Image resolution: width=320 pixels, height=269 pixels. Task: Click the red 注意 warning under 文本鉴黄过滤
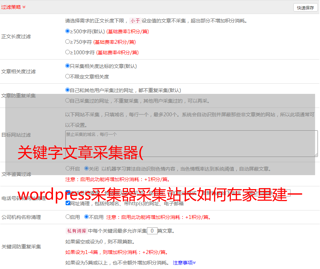click(x=118, y=180)
